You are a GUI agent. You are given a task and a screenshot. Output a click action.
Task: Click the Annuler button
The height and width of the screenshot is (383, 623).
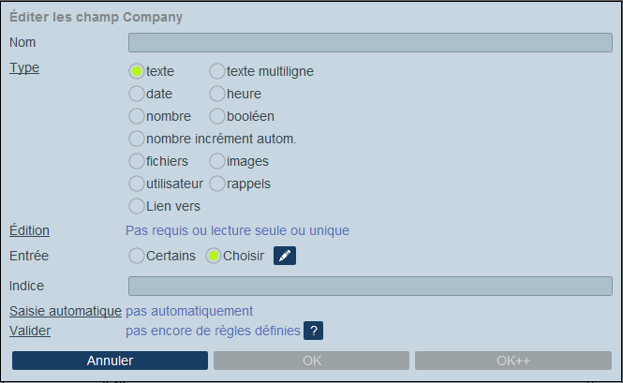tap(110, 361)
